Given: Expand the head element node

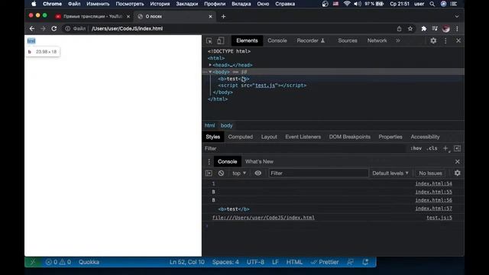Looking at the screenshot, I should click(x=210, y=65).
